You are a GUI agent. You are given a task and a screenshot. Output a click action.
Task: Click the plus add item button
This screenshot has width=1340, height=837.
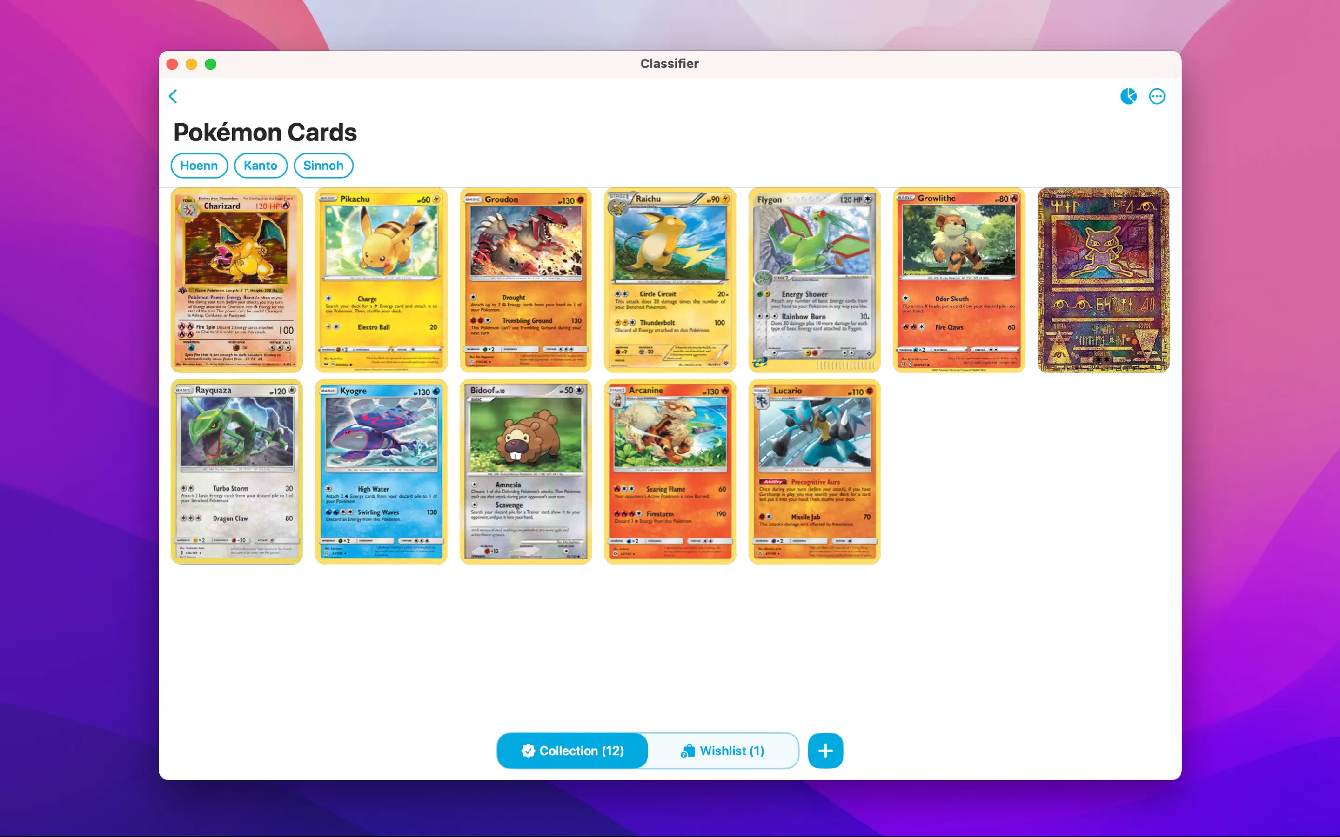click(825, 751)
